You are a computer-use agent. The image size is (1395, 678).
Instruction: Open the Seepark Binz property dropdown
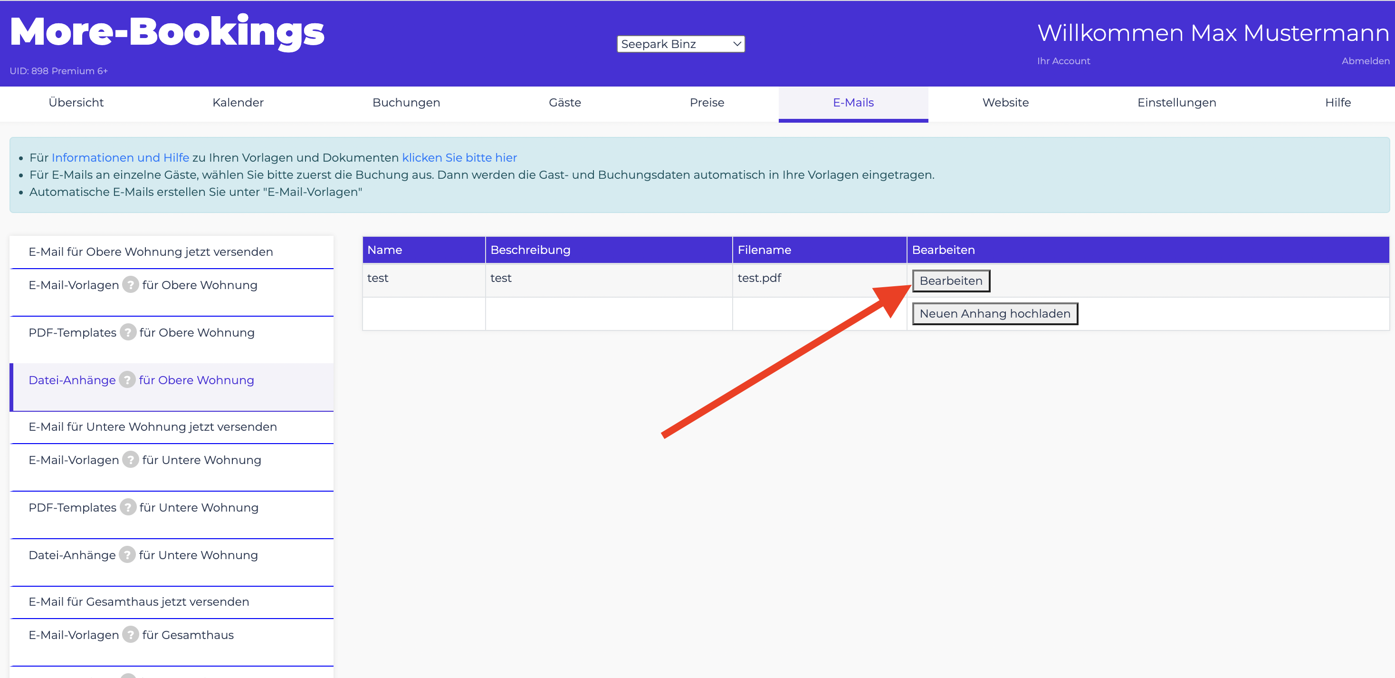coord(681,44)
